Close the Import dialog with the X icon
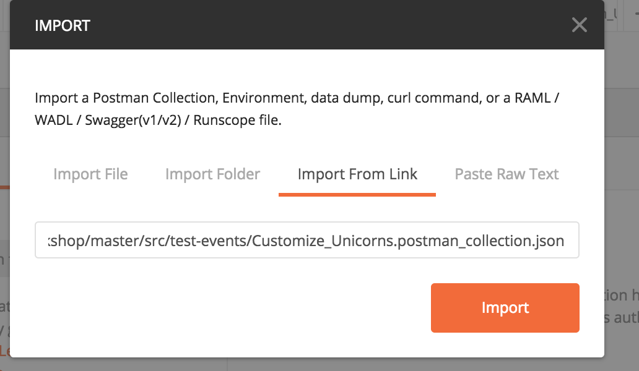The image size is (639, 371). coord(579,25)
